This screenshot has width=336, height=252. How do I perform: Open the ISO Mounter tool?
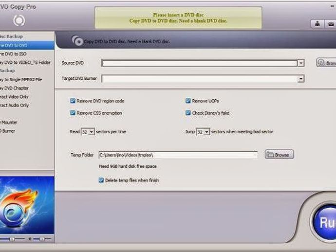pyautogui.click(x=27, y=123)
